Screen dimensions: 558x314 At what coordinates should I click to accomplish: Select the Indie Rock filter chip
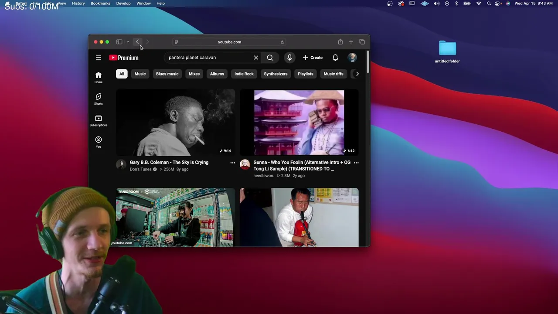click(244, 74)
